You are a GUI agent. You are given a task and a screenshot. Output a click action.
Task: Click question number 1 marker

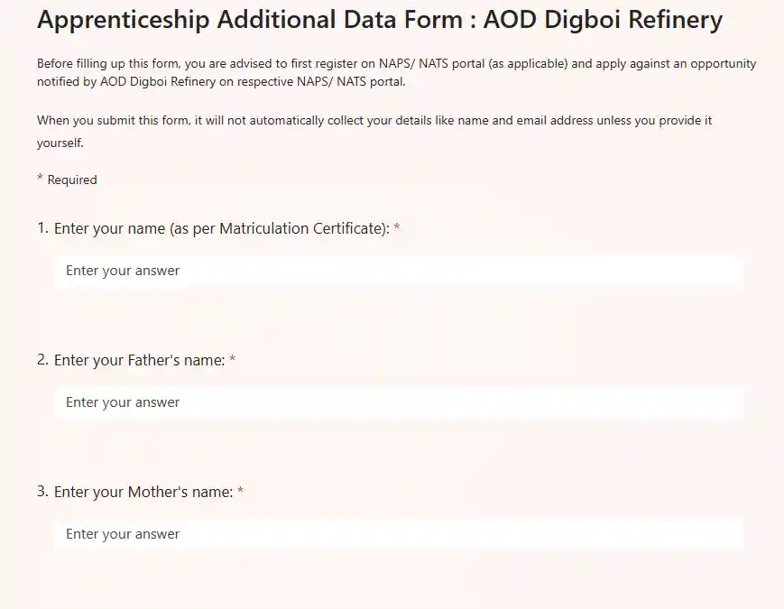tap(42, 228)
